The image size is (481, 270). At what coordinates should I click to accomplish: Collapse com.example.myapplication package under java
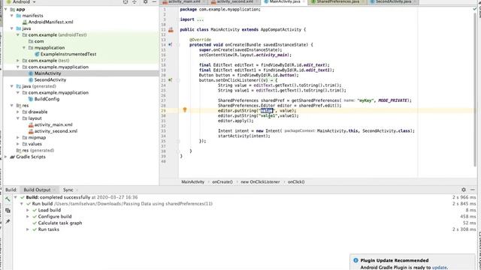(18, 67)
